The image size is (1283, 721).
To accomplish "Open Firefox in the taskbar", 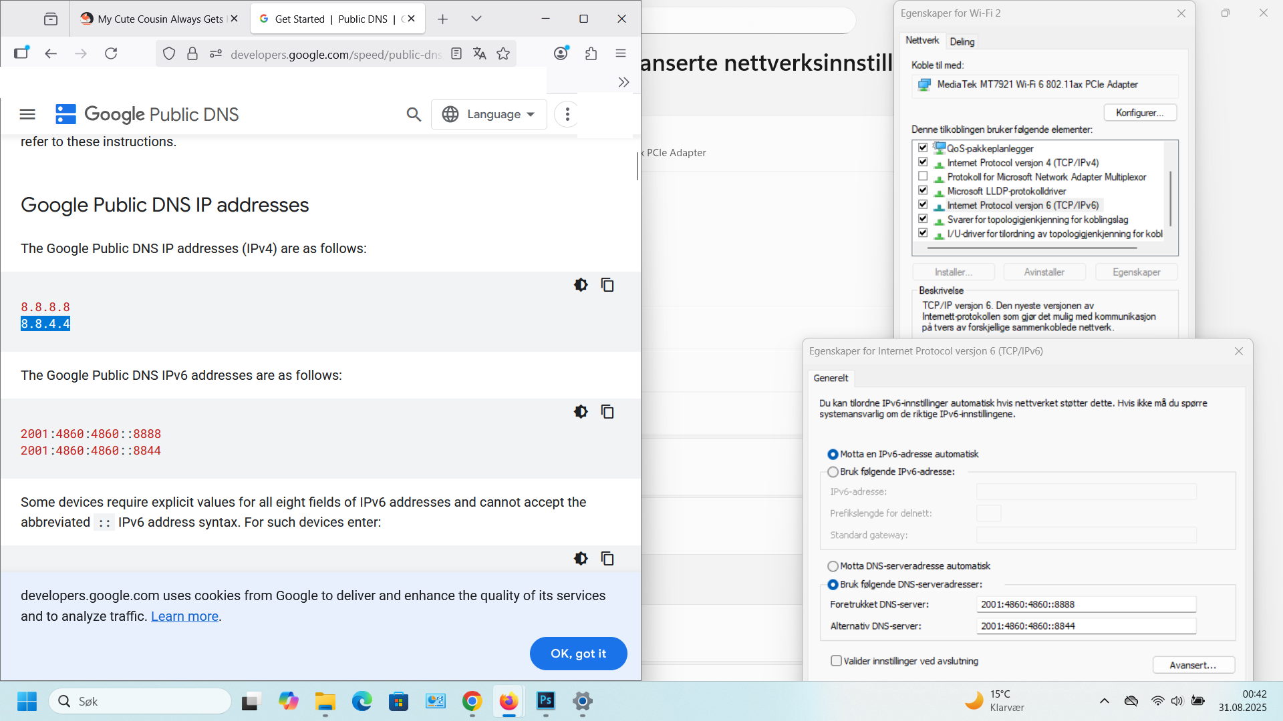I will [509, 701].
